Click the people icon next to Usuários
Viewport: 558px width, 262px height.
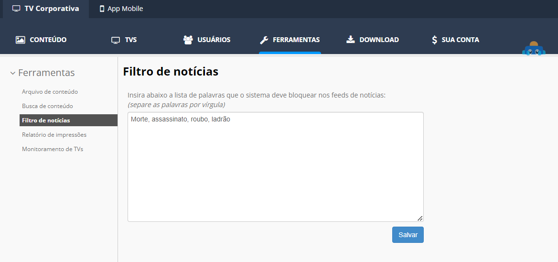coord(188,40)
